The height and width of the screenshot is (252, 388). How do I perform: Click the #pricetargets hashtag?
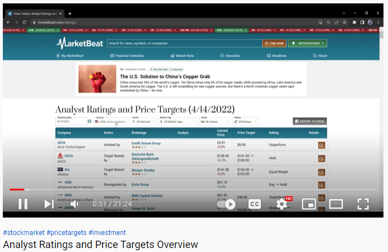click(x=67, y=233)
